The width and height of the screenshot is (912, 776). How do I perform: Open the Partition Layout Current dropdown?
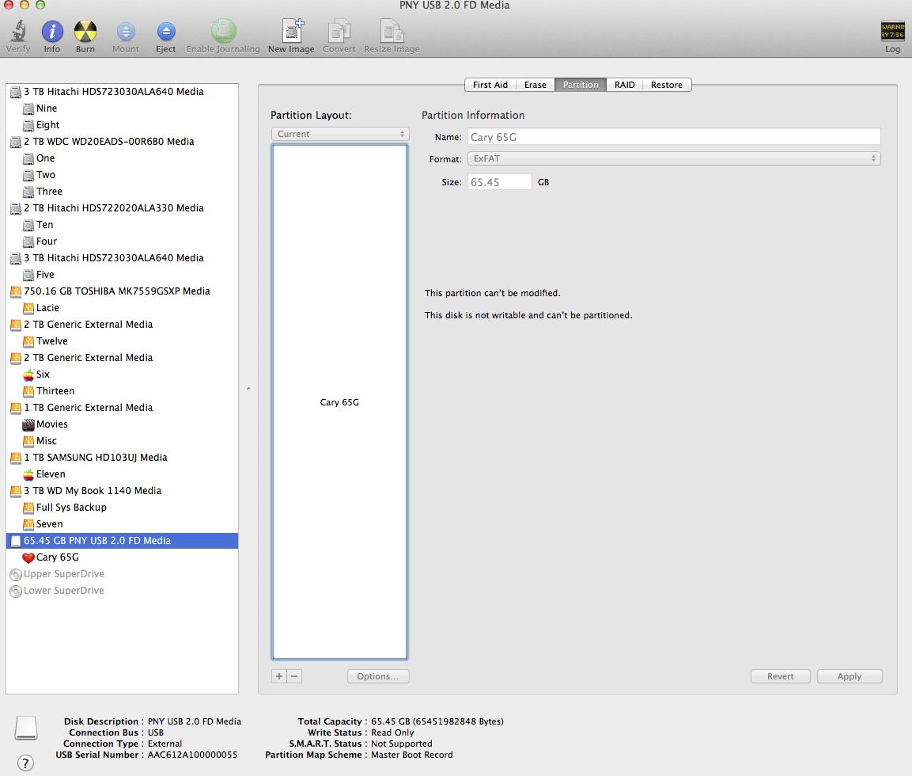[x=340, y=134]
